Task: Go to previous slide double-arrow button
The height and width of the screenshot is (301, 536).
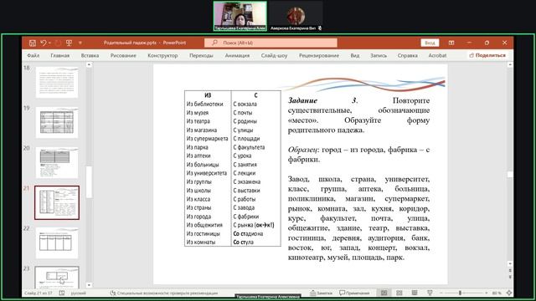Action: [510, 270]
